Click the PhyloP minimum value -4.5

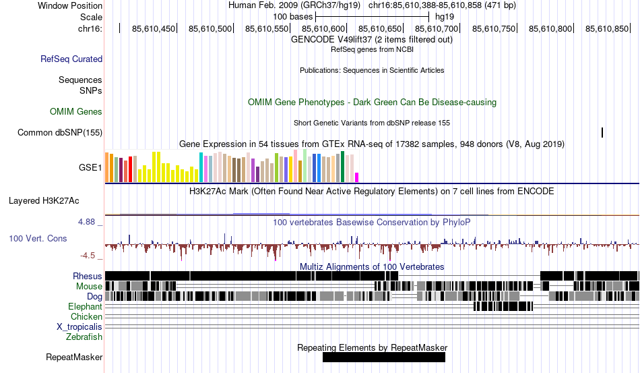(x=88, y=256)
